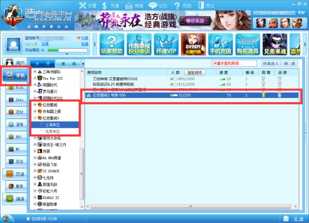This screenshot has height=223, width=309.
Task: Expand the 罗马复兴 tree node
Action: (35, 91)
